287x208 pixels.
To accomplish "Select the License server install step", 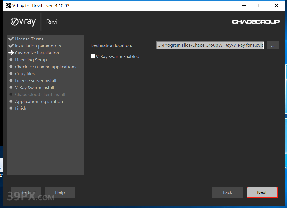I will coord(35,81).
